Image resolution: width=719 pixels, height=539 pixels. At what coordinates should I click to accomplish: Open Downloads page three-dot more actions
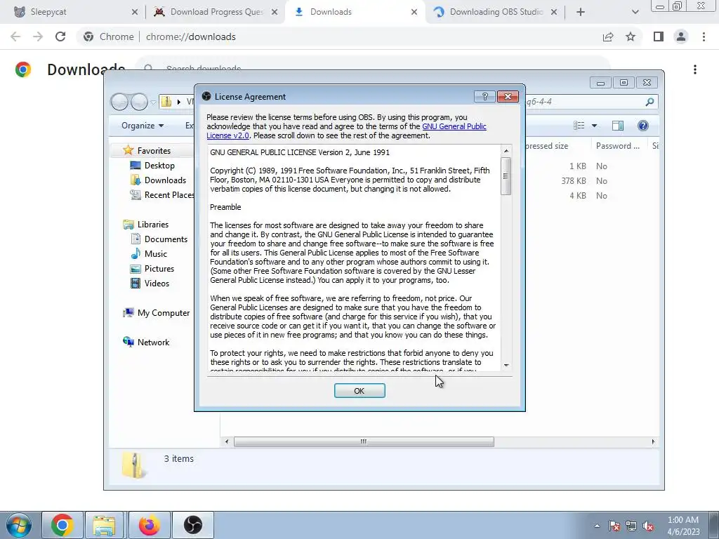tap(695, 69)
